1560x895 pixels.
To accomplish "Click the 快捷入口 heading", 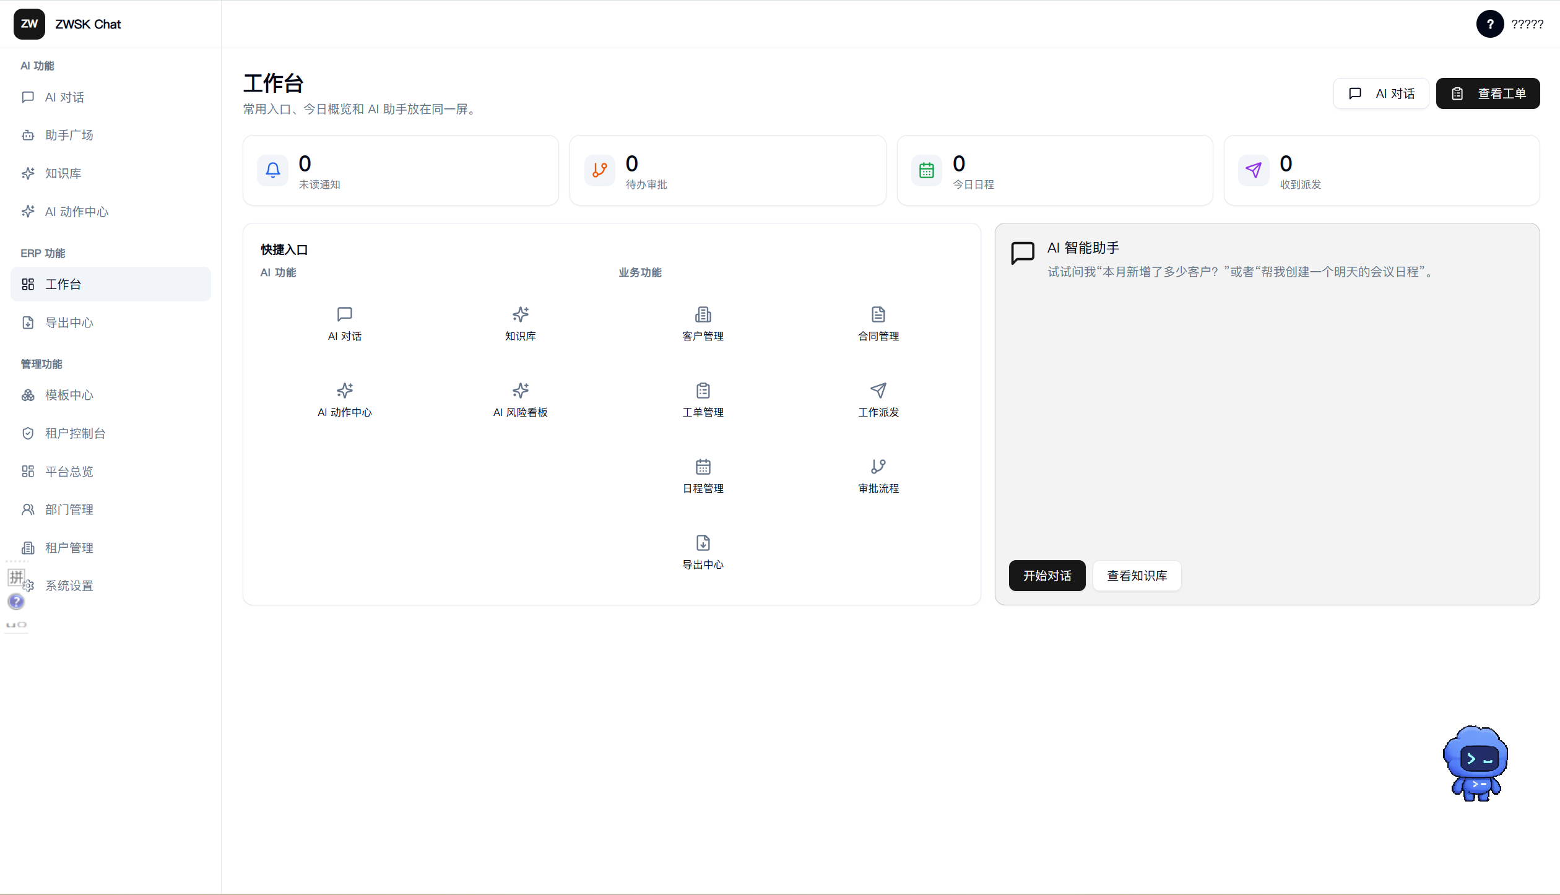I will [284, 249].
